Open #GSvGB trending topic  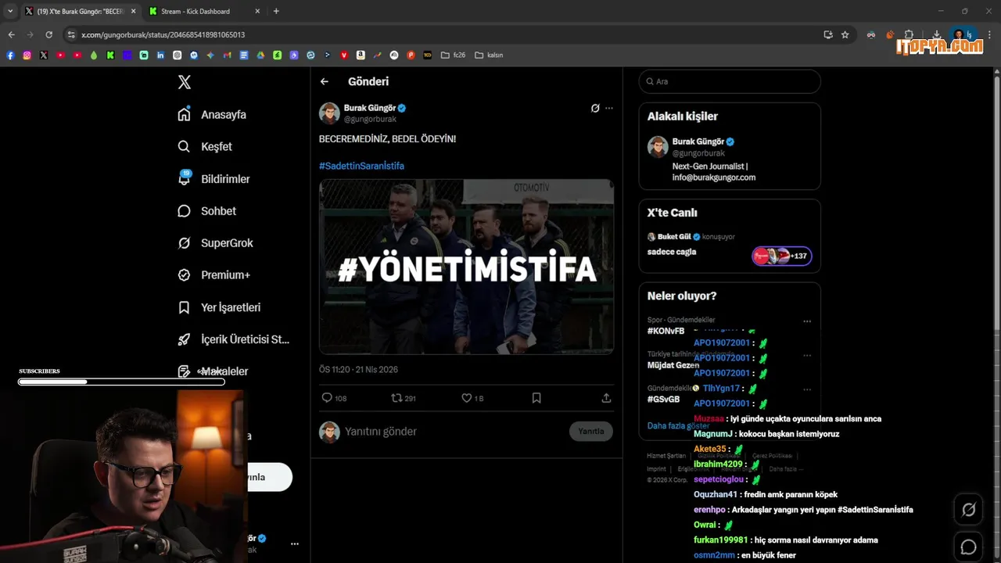pos(663,399)
